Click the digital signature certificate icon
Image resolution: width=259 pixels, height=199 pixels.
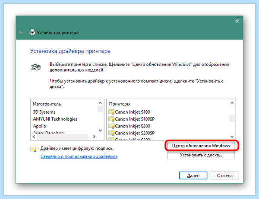point(33,149)
